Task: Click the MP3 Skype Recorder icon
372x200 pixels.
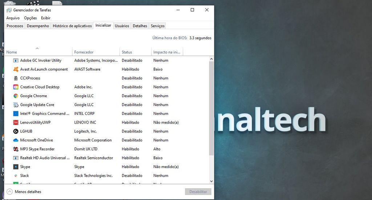Action: [x=16, y=149]
